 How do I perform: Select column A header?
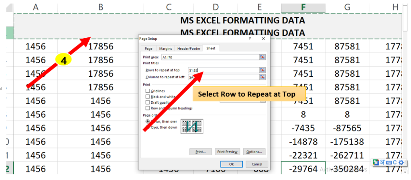(x=36, y=7)
